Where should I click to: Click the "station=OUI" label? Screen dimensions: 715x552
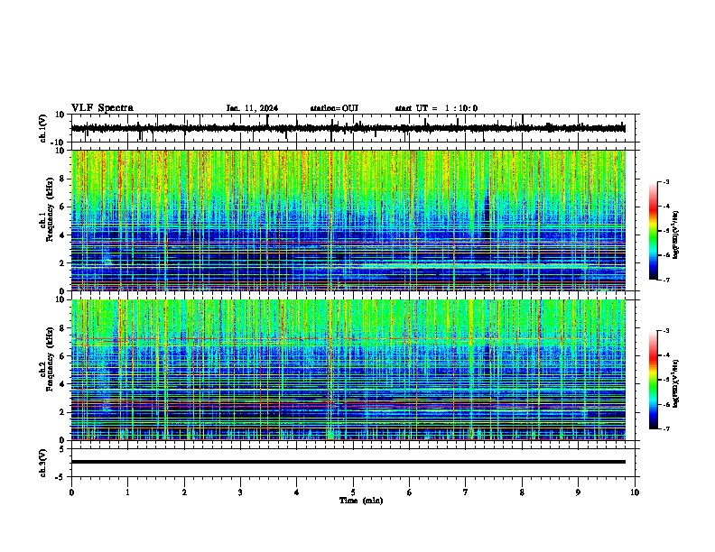tap(334, 108)
